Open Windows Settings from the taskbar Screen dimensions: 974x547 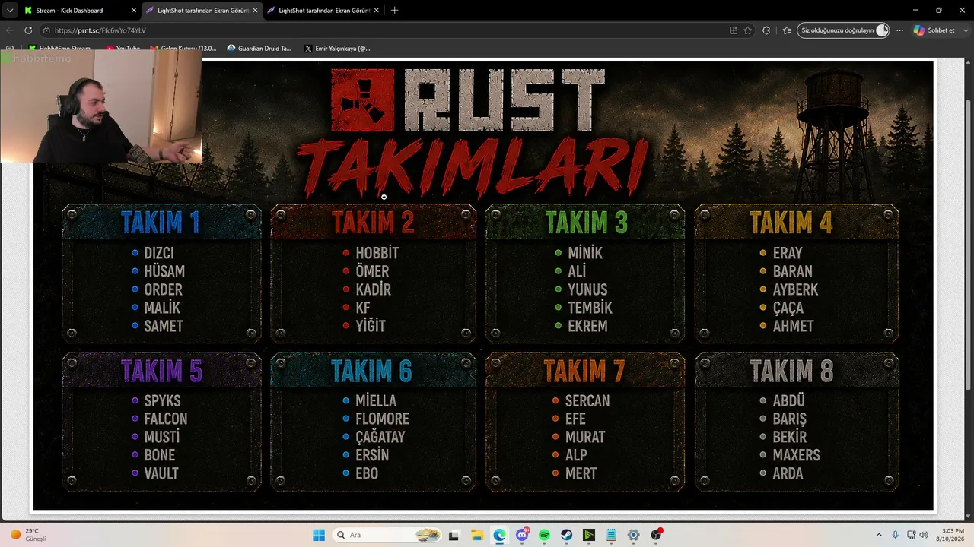pyautogui.click(x=633, y=535)
